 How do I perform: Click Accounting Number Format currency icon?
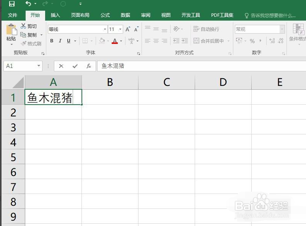tap(239, 40)
